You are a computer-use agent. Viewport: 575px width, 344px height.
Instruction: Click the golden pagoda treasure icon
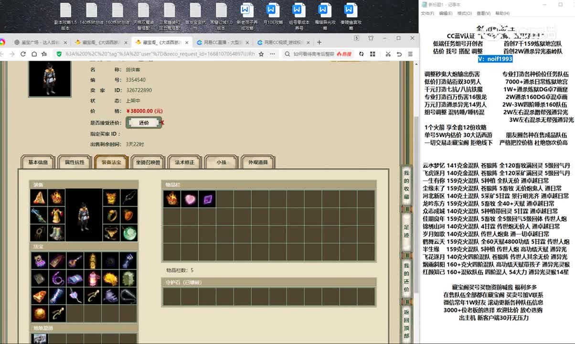92,260
